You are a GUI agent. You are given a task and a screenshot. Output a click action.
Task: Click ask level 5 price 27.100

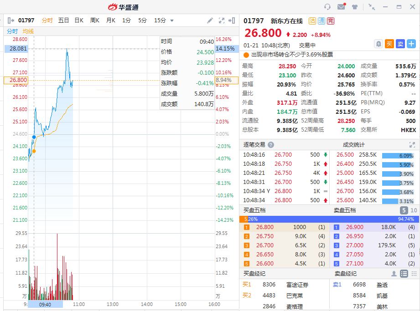pos(355,263)
